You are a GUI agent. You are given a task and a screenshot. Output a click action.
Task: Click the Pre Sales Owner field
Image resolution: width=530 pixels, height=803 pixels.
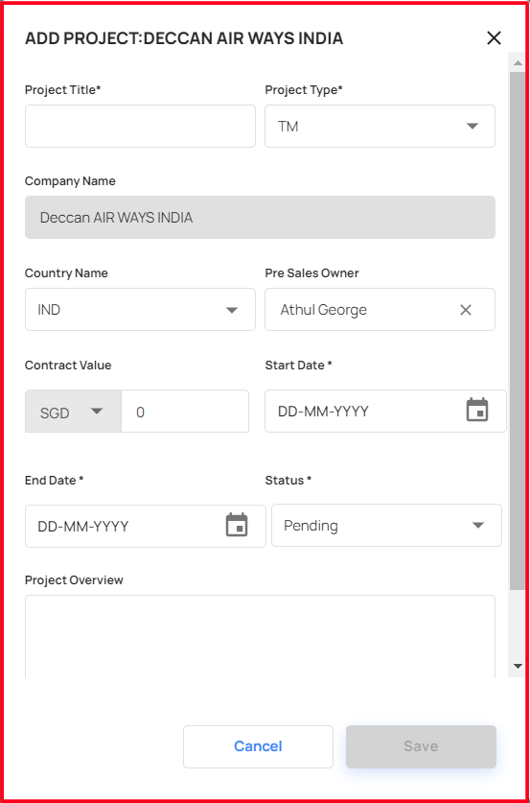(380, 309)
